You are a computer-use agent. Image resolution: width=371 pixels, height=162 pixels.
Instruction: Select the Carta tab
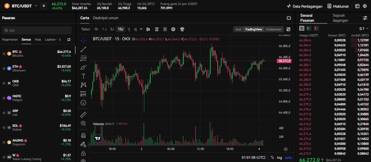(85, 18)
